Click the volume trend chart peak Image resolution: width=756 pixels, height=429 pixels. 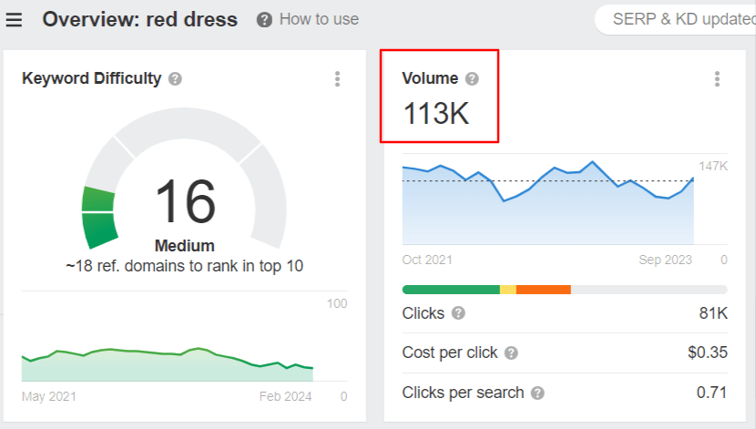tap(593, 162)
